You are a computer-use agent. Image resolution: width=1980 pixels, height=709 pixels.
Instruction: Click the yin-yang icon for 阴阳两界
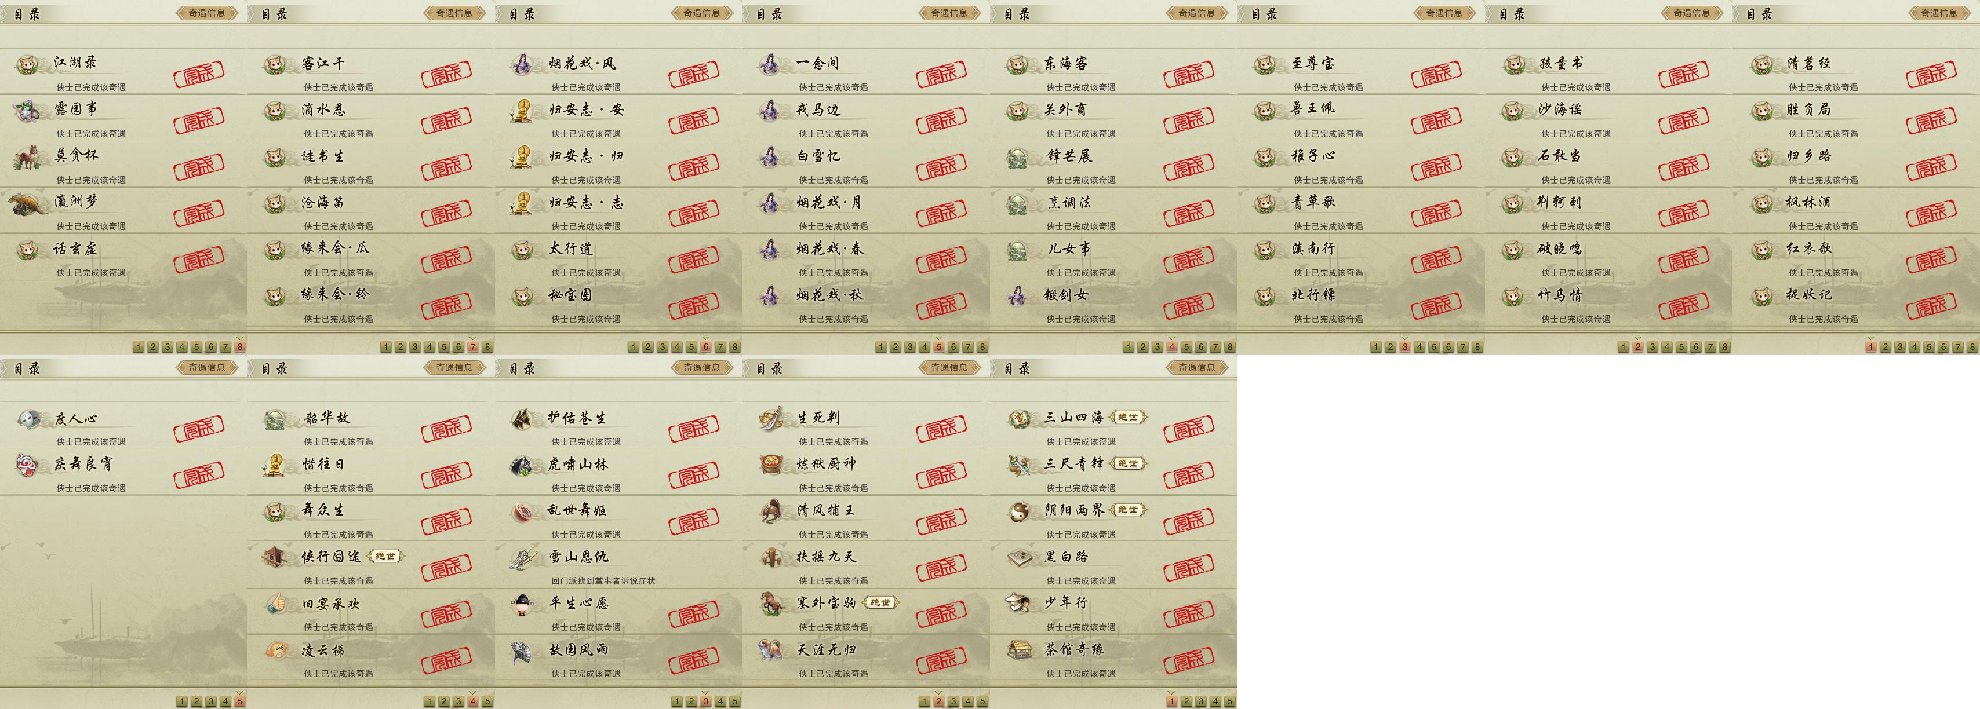point(1019,511)
